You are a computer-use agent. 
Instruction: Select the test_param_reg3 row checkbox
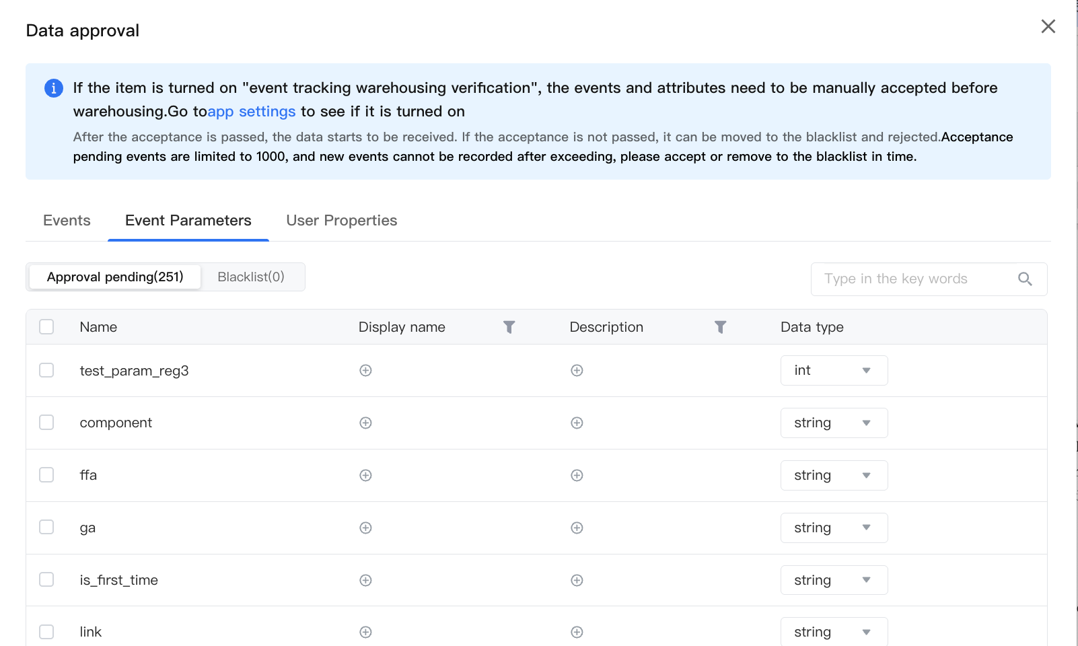46,370
